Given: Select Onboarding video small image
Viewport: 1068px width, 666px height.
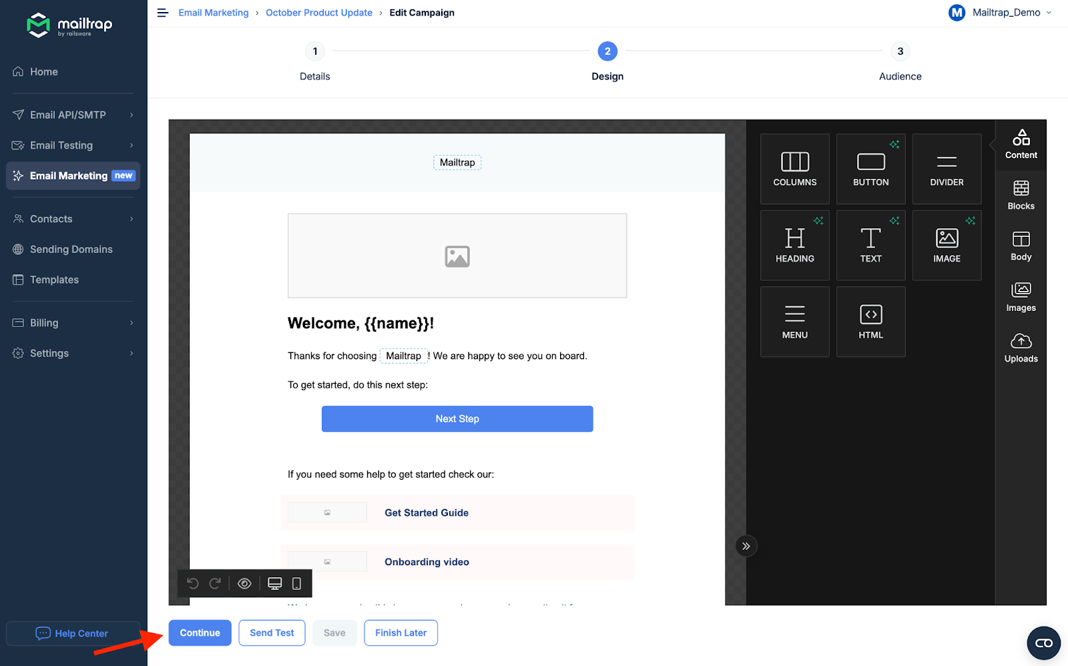Looking at the screenshot, I should pos(327,562).
